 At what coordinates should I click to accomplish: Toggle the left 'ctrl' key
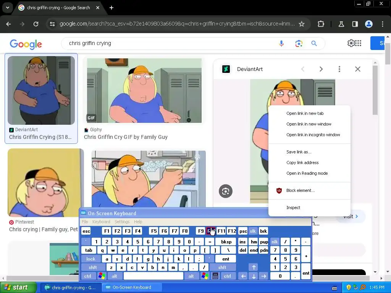click(x=87, y=276)
